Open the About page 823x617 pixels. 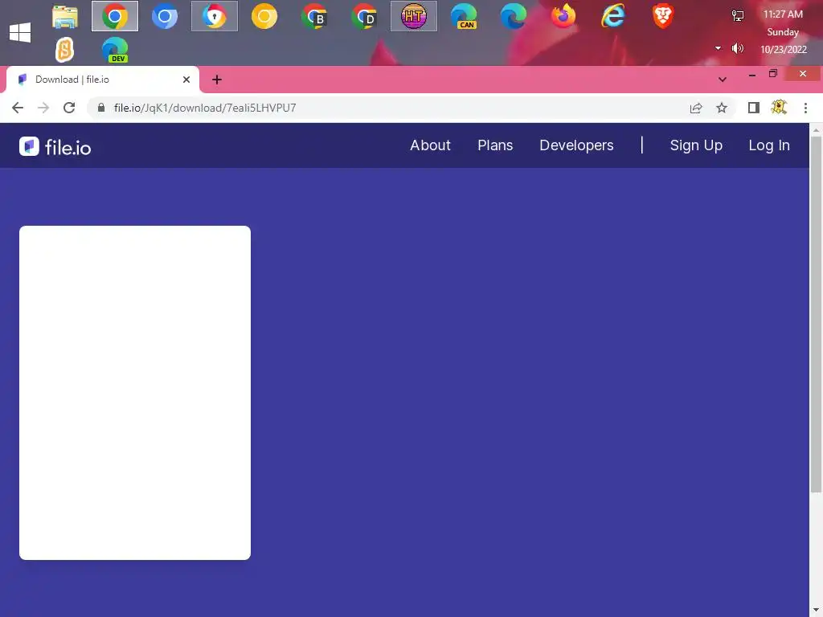coord(431,145)
